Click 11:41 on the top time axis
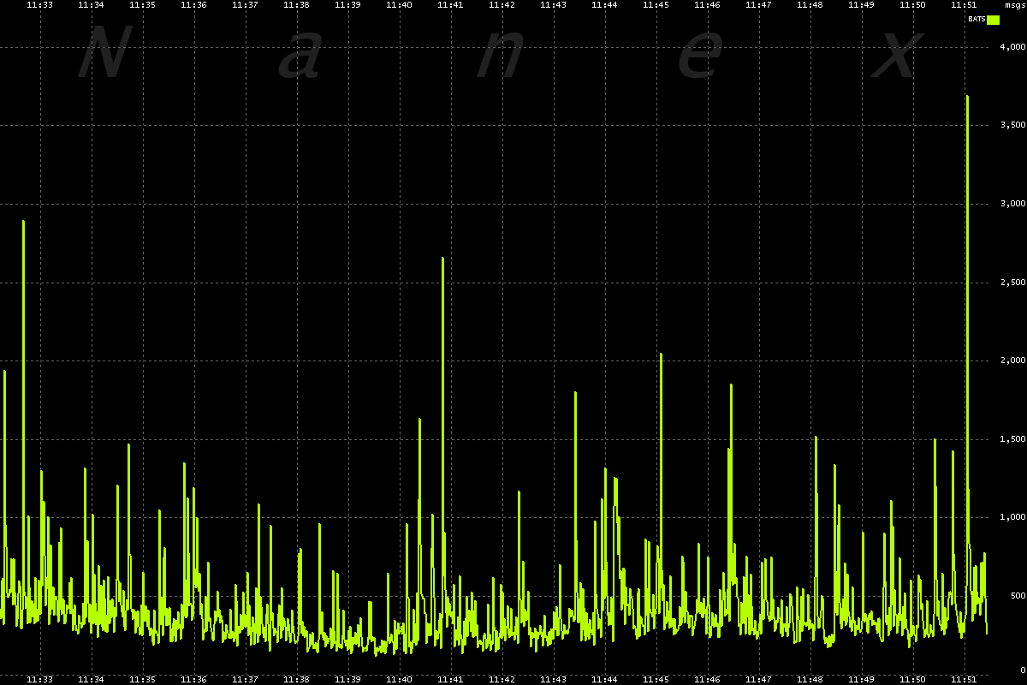Image resolution: width=1027 pixels, height=685 pixels. coord(450,5)
